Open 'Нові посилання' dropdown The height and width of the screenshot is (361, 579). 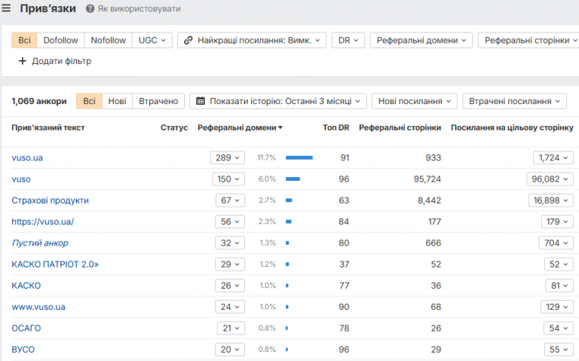415,101
